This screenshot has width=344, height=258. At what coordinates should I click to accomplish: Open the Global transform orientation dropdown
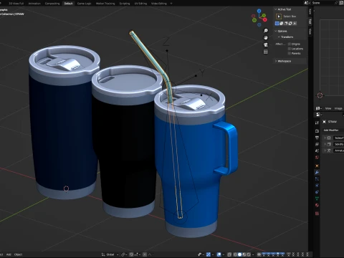pyautogui.click(x=110, y=254)
